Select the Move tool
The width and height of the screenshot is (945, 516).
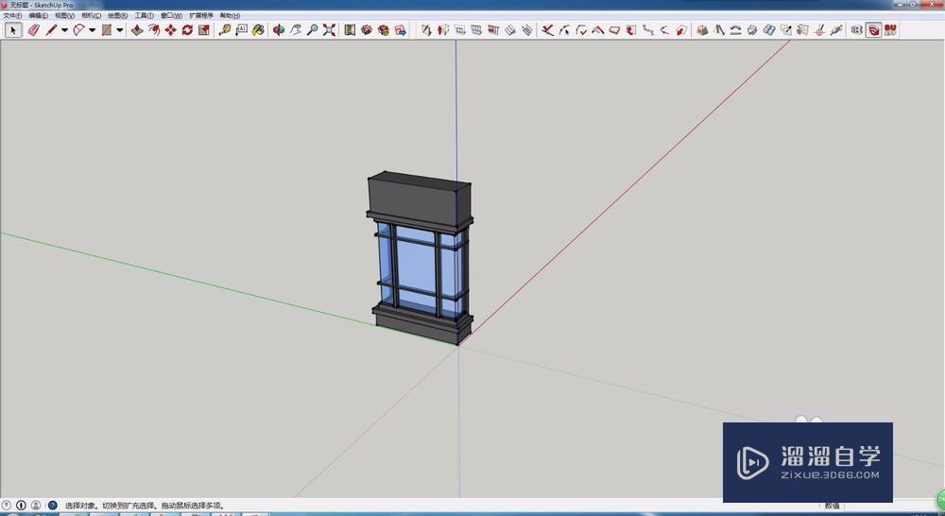click(170, 30)
